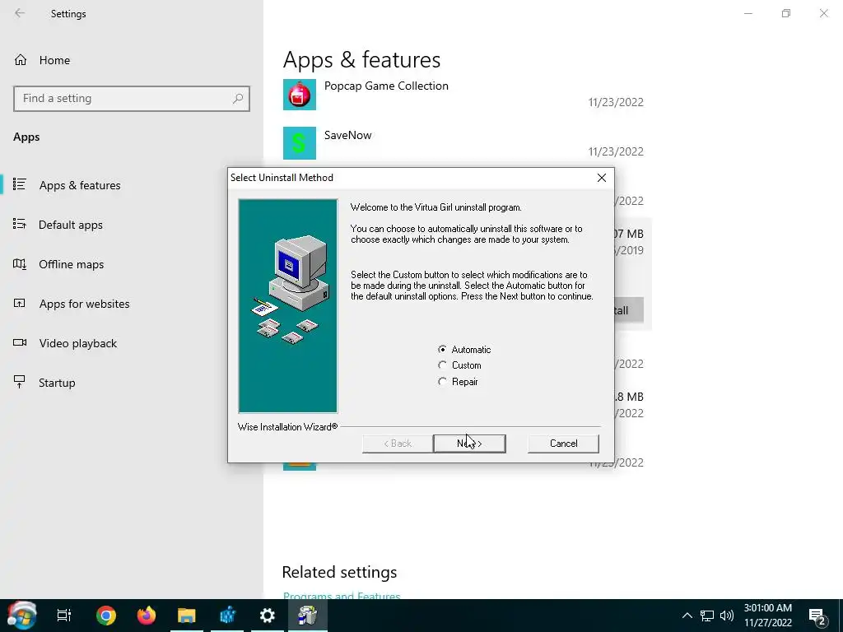Click Next in the uninstall wizard
Viewport: 843px width, 632px height.
point(469,444)
